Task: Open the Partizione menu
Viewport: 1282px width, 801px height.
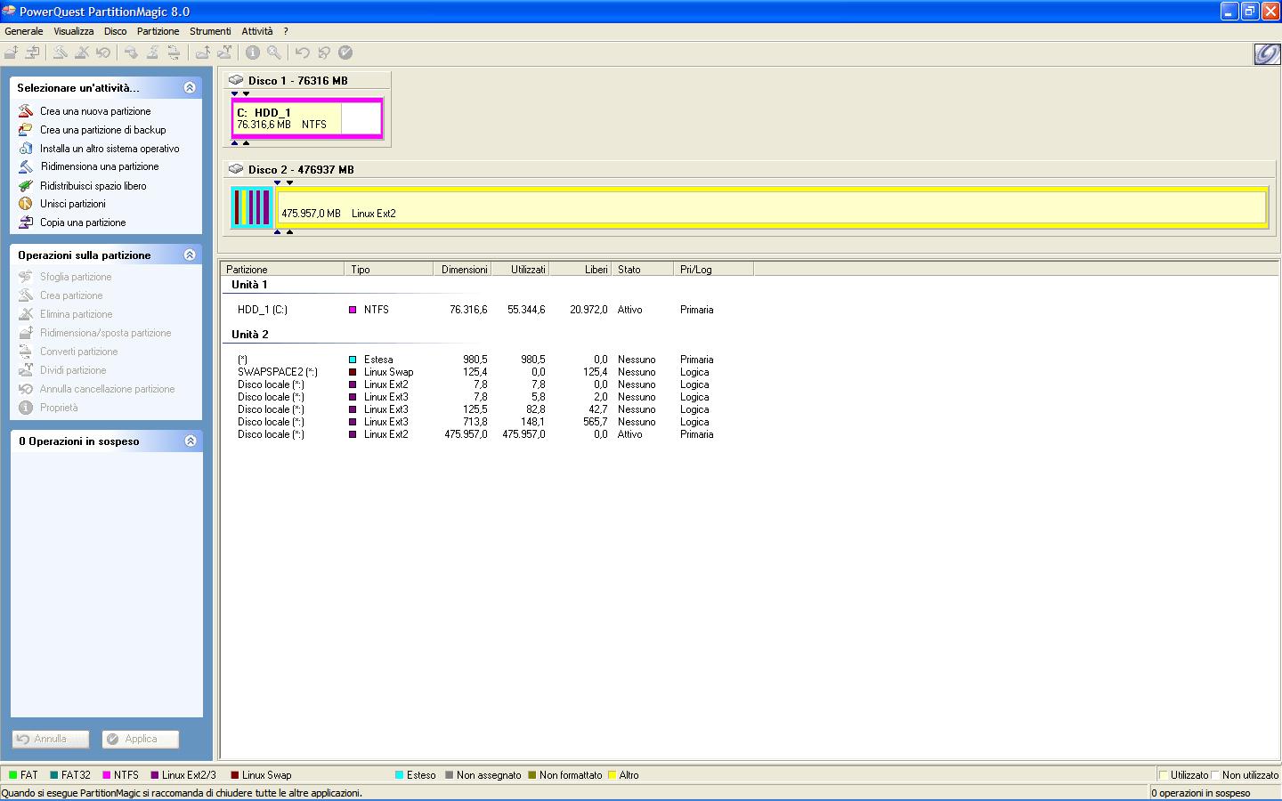Action: (x=158, y=31)
